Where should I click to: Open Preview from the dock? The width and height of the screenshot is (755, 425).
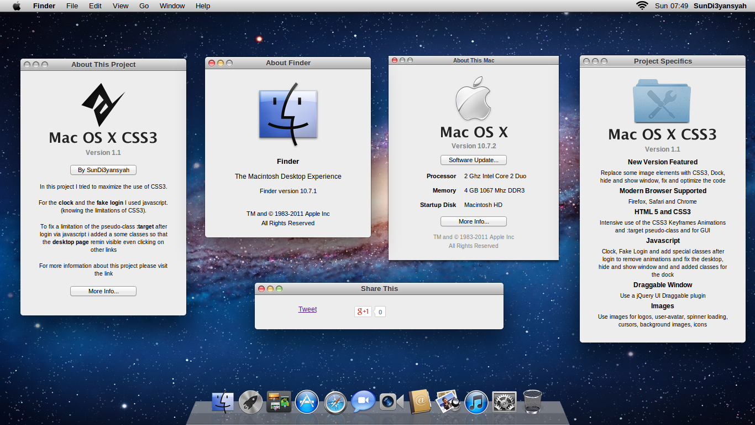(x=448, y=402)
